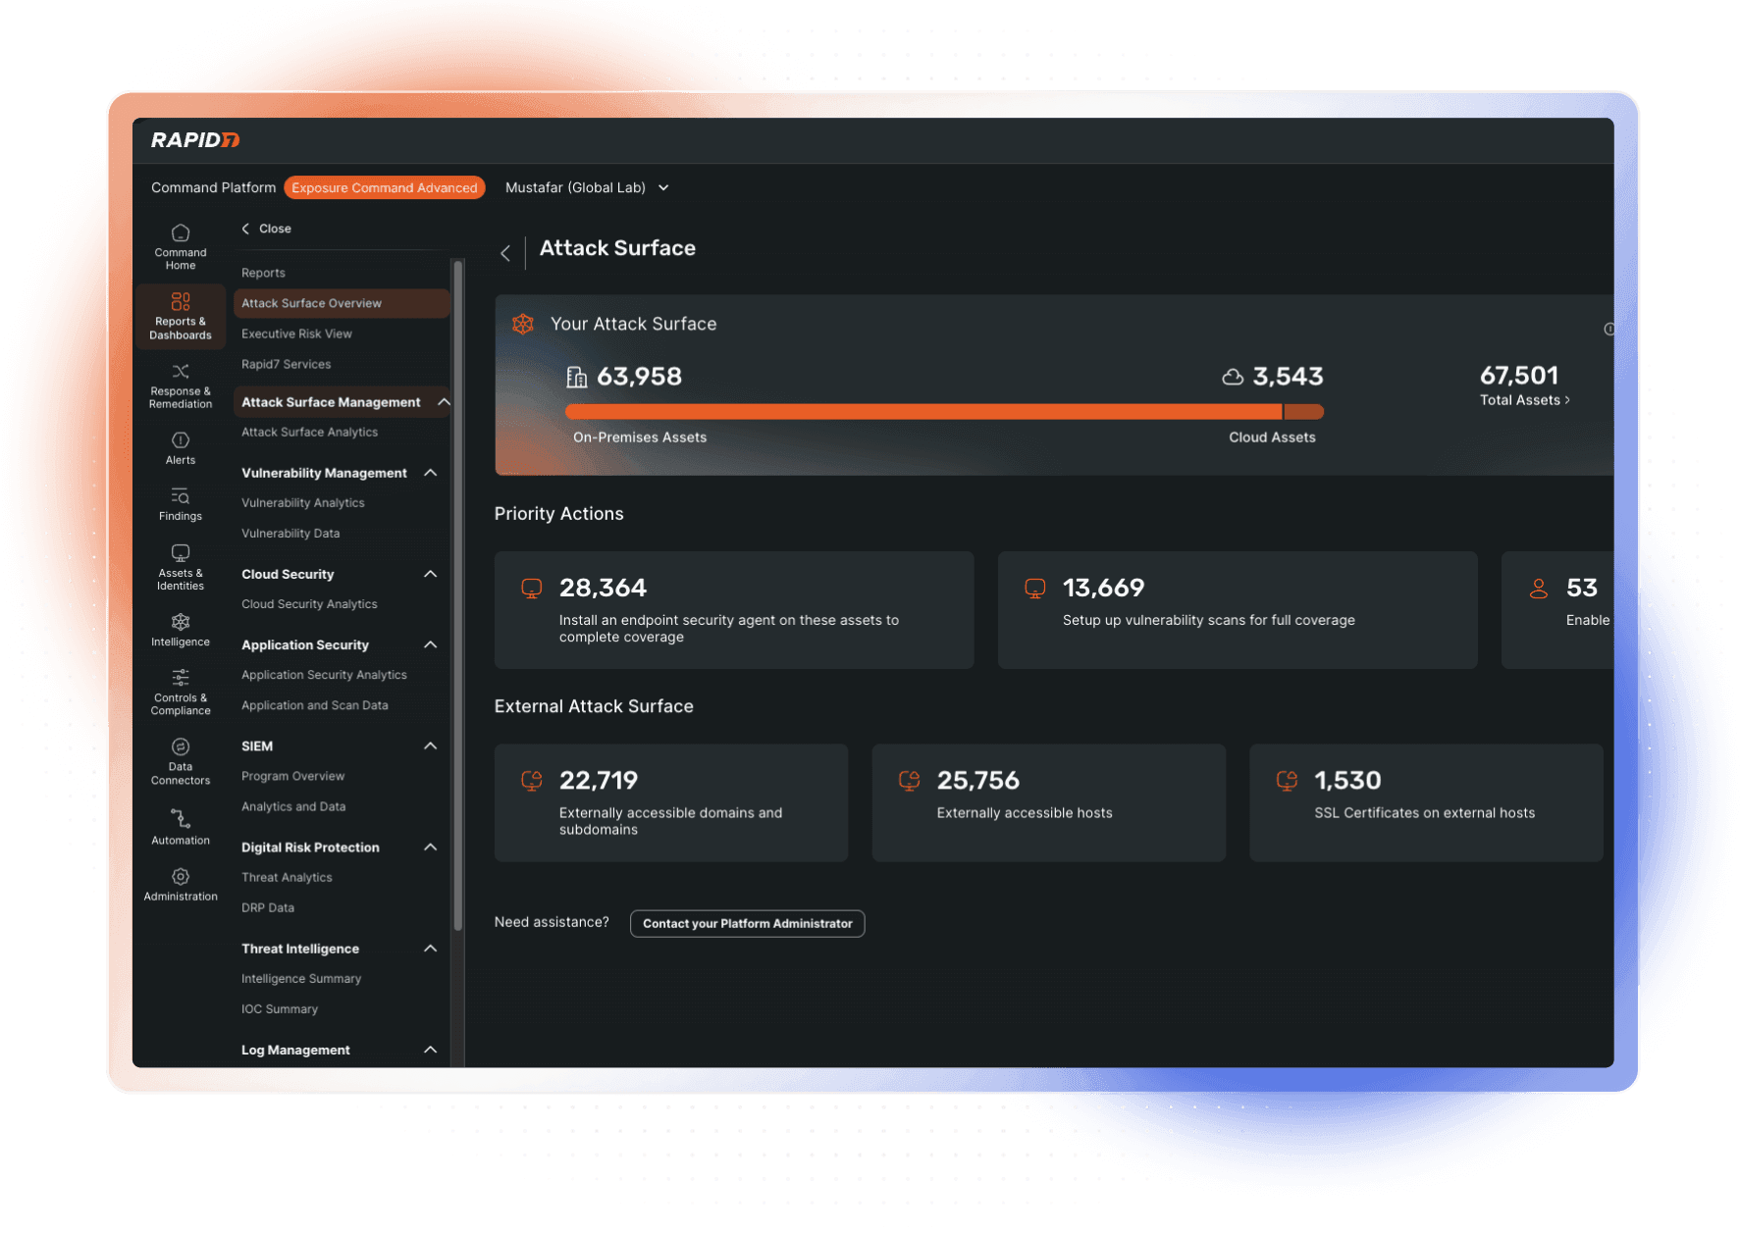Open DRP Data
Screen dimensions: 1740x1233
click(268, 907)
